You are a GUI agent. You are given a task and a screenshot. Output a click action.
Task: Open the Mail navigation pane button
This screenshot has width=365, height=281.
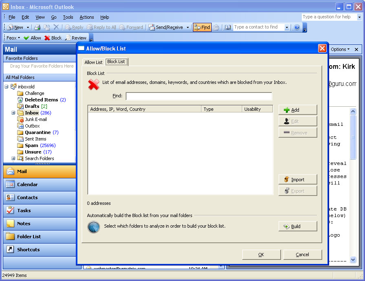coord(40,171)
